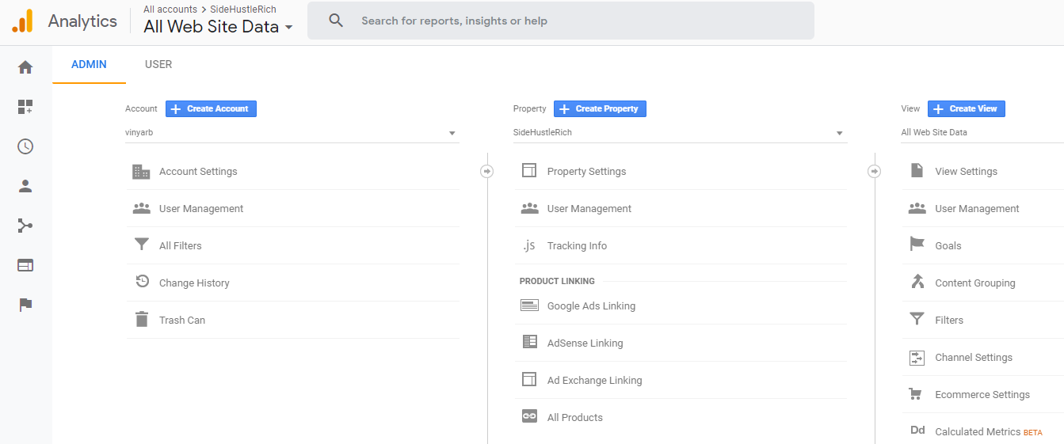This screenshot has width=1064, height=444.
Task: Open the Realtime clock icon in sidebar
Action: click(25, 146)
